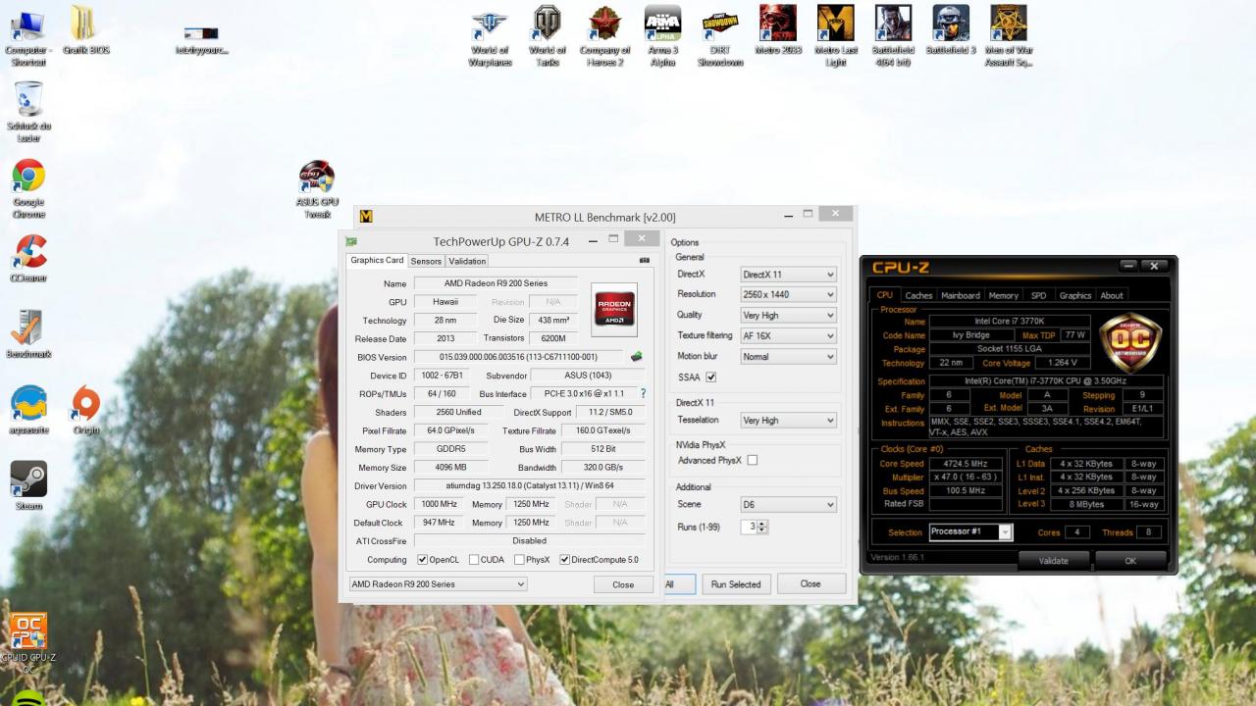Launch Arma 3 Alpha shortcut
The height and width of the screenshot is (706, 1256).
click(662, 36)
